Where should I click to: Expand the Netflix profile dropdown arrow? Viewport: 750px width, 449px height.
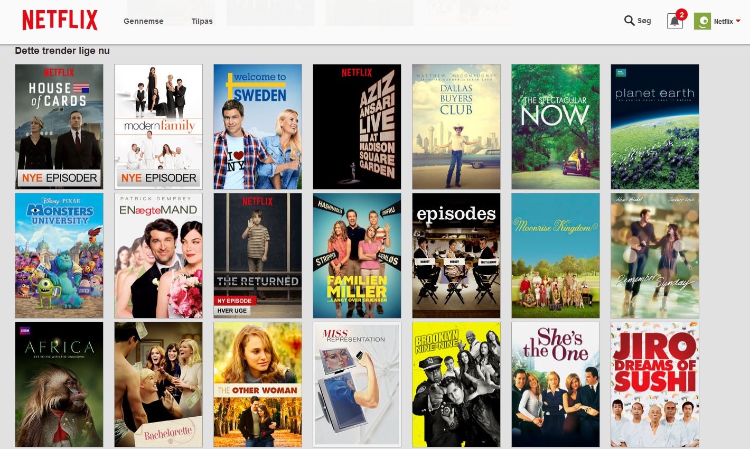point(738,21)
